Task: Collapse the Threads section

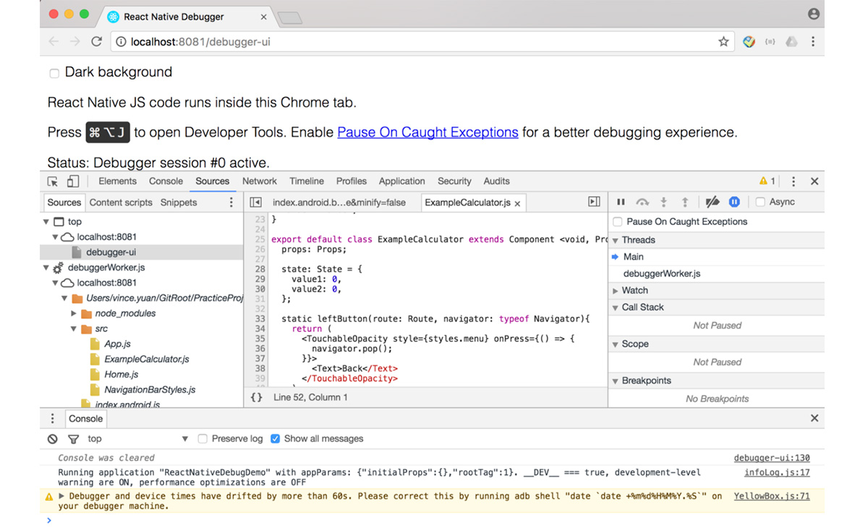Action: (x=616, y=240)
